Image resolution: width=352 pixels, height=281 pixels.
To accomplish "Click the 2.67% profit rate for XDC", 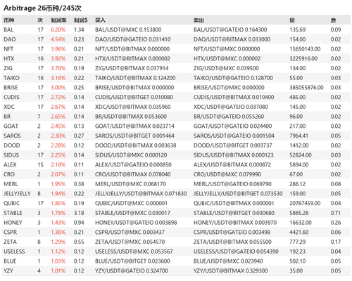I will click(58, 107).
